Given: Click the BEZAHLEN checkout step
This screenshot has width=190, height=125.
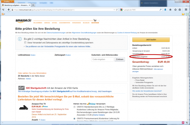Looking at the screenshot, I should pyautogui.click(x=86, y=23).
